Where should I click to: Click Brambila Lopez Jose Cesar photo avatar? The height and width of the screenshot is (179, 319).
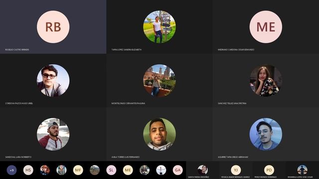pyautogui.click(x=303, y=170)
